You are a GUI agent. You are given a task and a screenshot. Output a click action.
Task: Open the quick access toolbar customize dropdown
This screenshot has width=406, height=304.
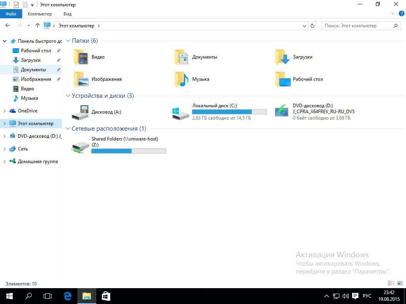coord(33,5)
